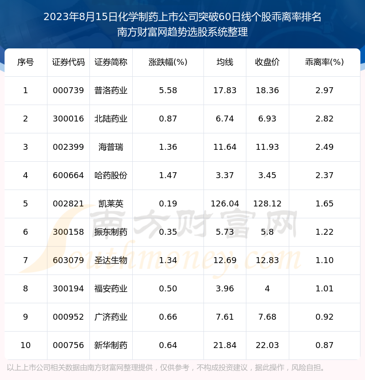Select stock code 603079
Image resolution: width=365 pixels, height=380 pixels.
coord(68,260)
